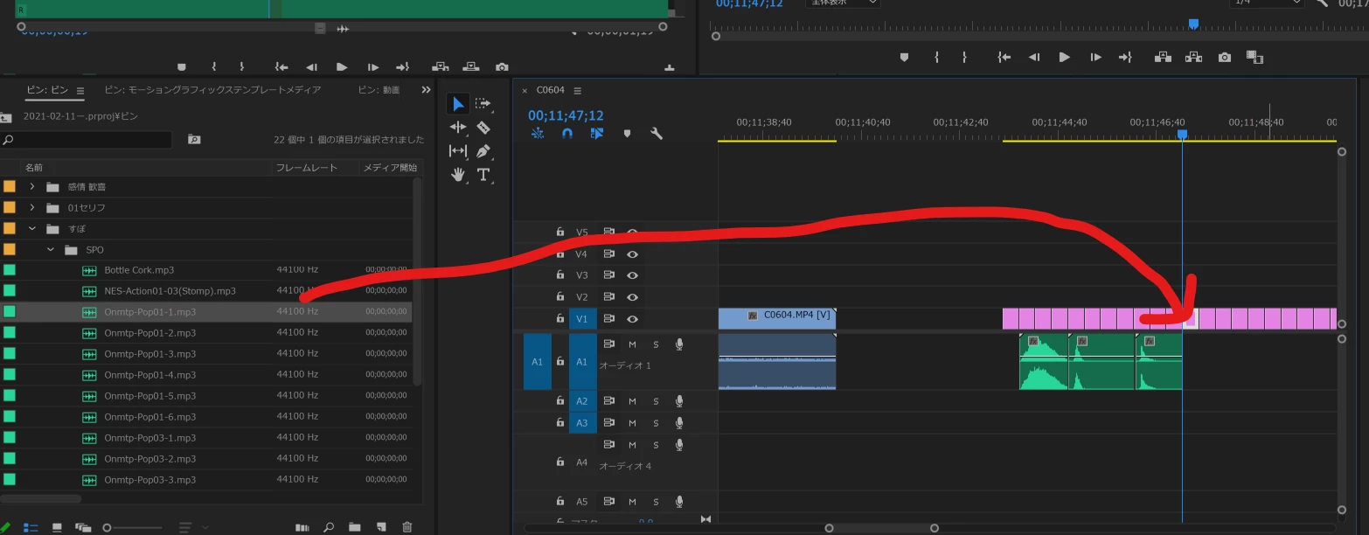Select Onmtp-Pop01-3.mp3 in the bin
Screen dimensions: 1369x535
149,354
